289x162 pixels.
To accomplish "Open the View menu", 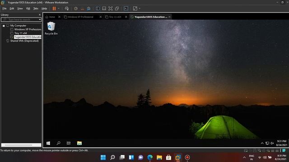I will click(20, 9).
